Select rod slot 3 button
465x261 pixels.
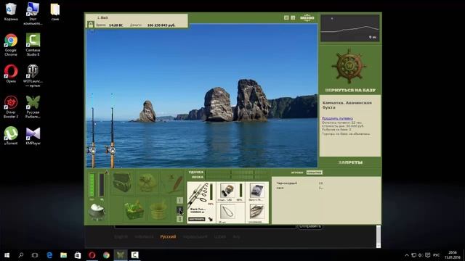[x=179, y=219]
